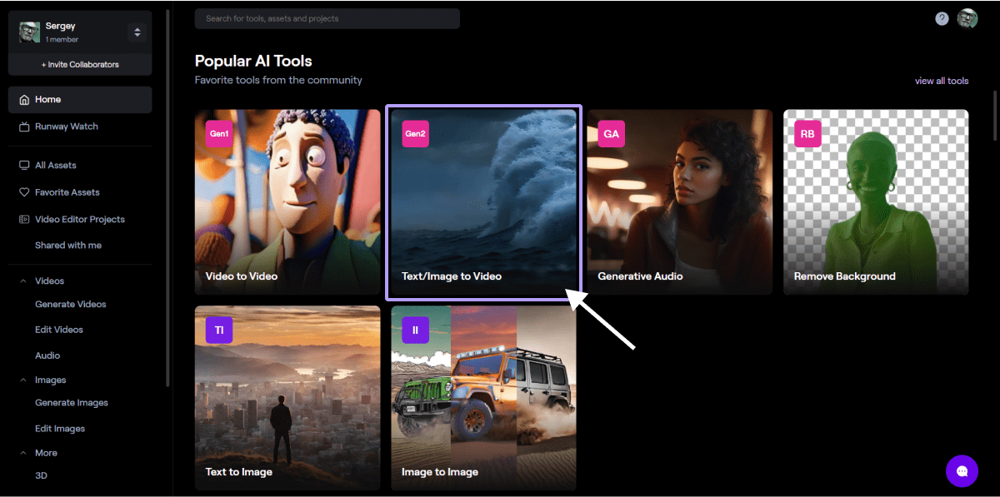1000x497 pixels.
Task: Open the Text/Image to Video tool card
Action: click(483, 201)
